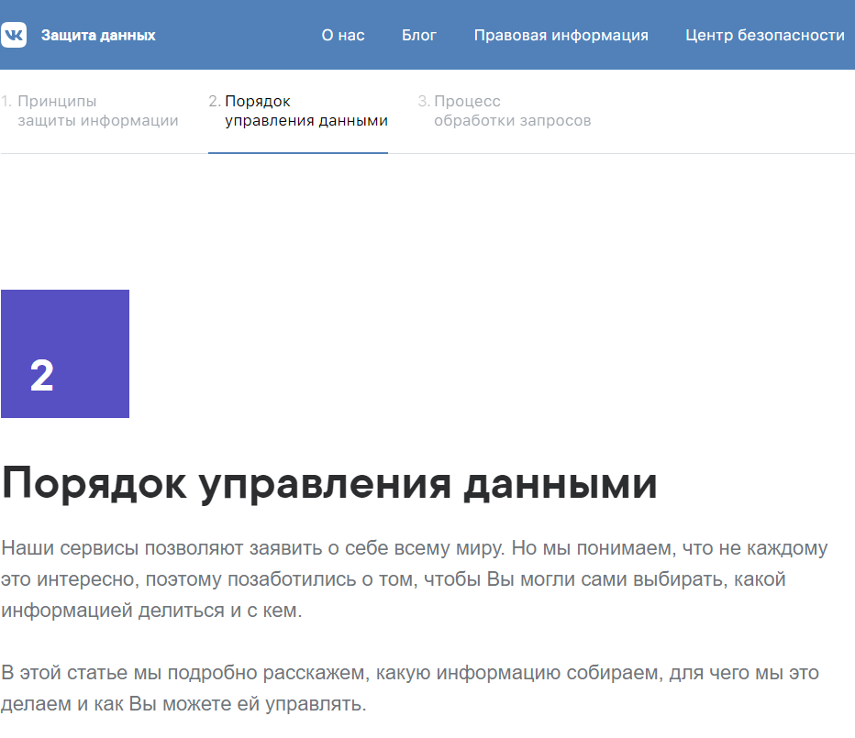
Task: Switch to tab Процесс обработки запросов
Action: pos(505,111)
